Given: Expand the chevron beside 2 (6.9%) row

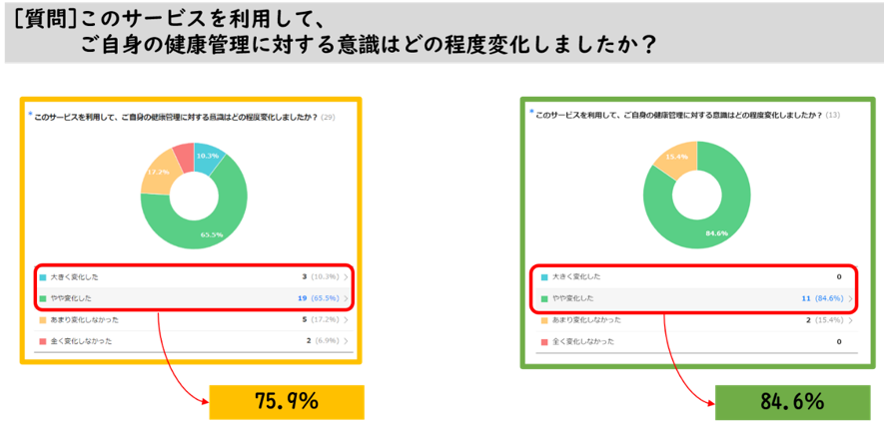Looking at the screenshot, I should [x=346, y=341].
